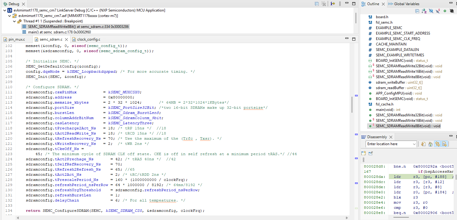
Task: Select the EXAMPLE_SEMC_CLK_FREQ macro in Outline
Action: coord(398,39)
